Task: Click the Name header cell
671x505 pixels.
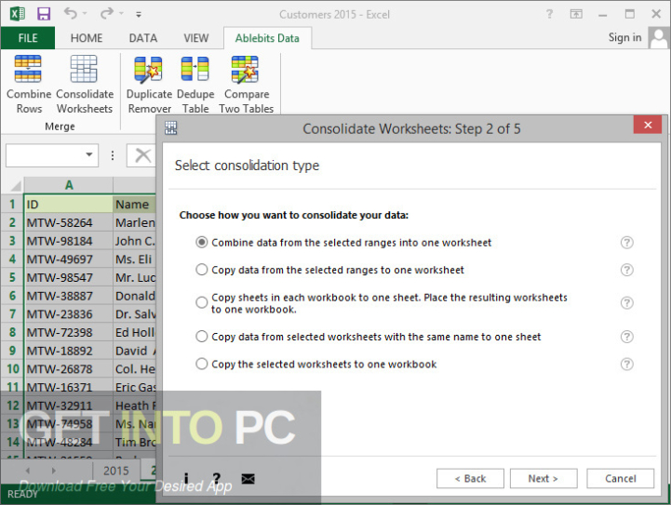Action: coord(135,204)
